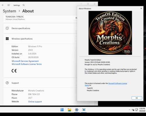Click System in the breadcrumb

pyautogui.click(x=9, y=11)
